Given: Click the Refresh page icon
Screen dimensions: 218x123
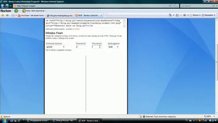Looking at the screenshot, I should pos(173,6).
